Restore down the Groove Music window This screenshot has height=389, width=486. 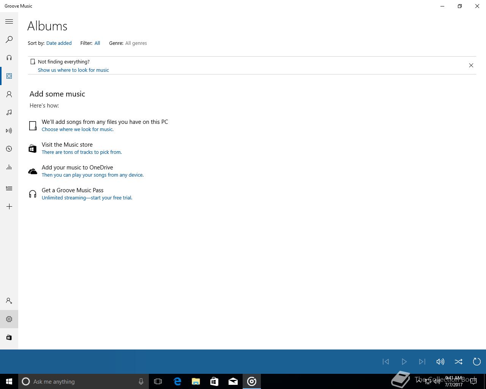click(x=460, y=6)
